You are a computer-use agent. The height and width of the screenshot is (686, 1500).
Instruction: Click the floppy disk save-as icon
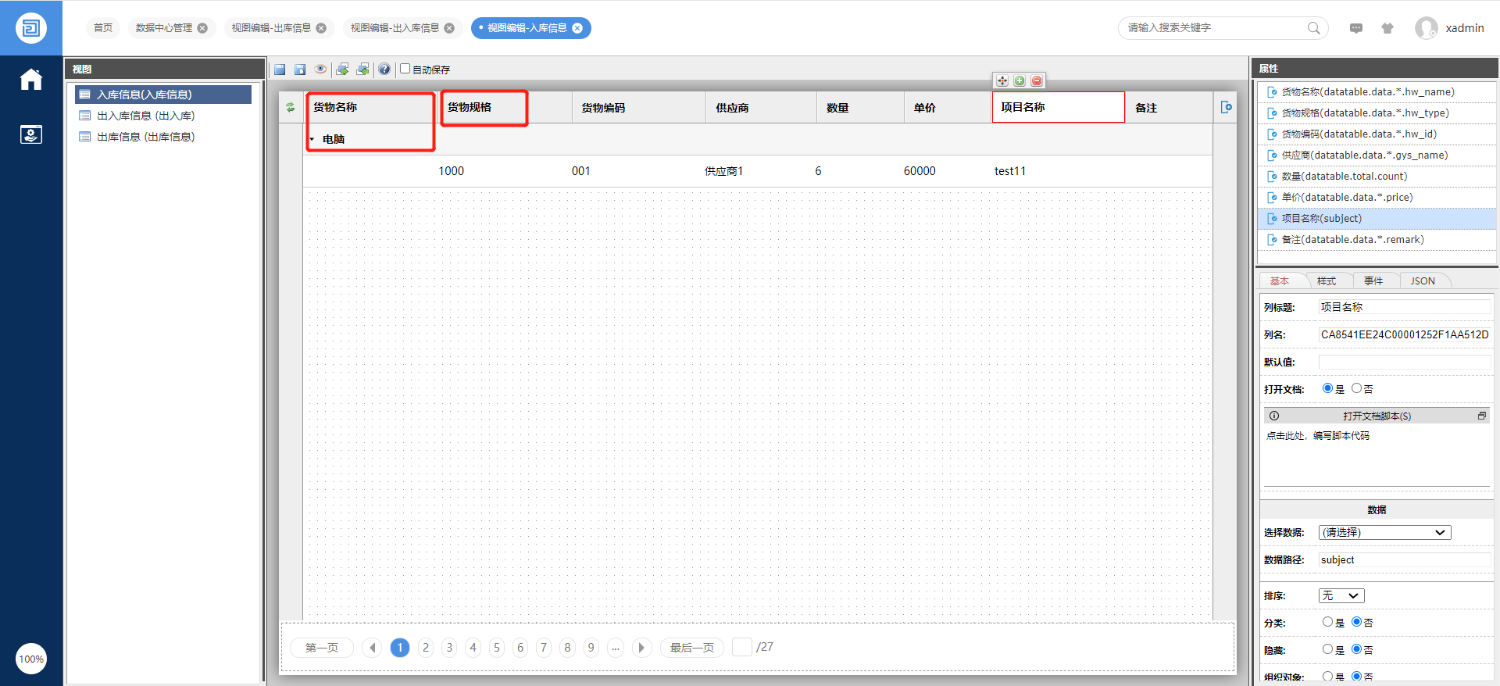click(x=300, y=70)
